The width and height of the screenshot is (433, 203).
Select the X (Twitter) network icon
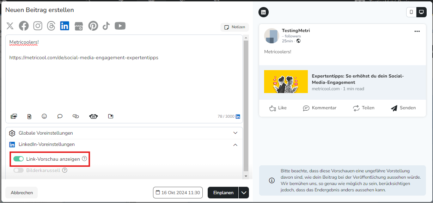click(10, 26)
